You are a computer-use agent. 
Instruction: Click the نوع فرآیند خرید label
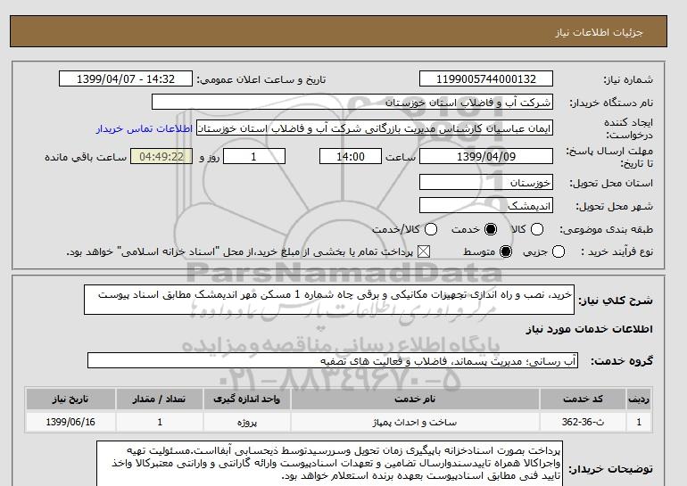(x=617, y=251)
